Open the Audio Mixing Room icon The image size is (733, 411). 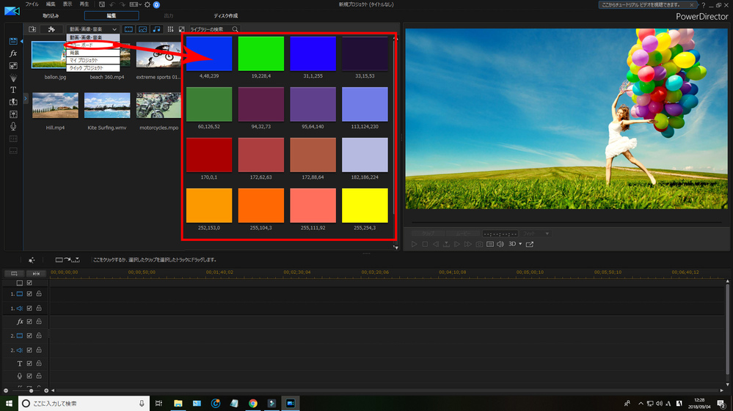click(13, 114)
